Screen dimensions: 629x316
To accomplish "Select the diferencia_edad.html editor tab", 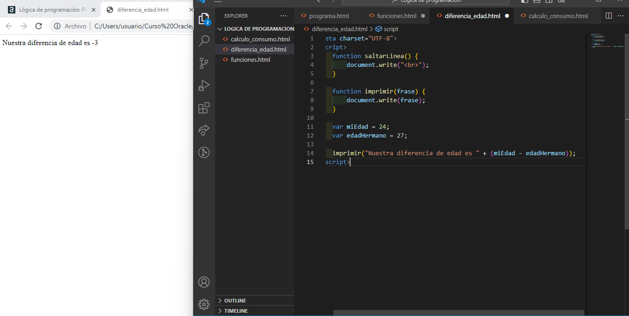I will click(472, 16).
